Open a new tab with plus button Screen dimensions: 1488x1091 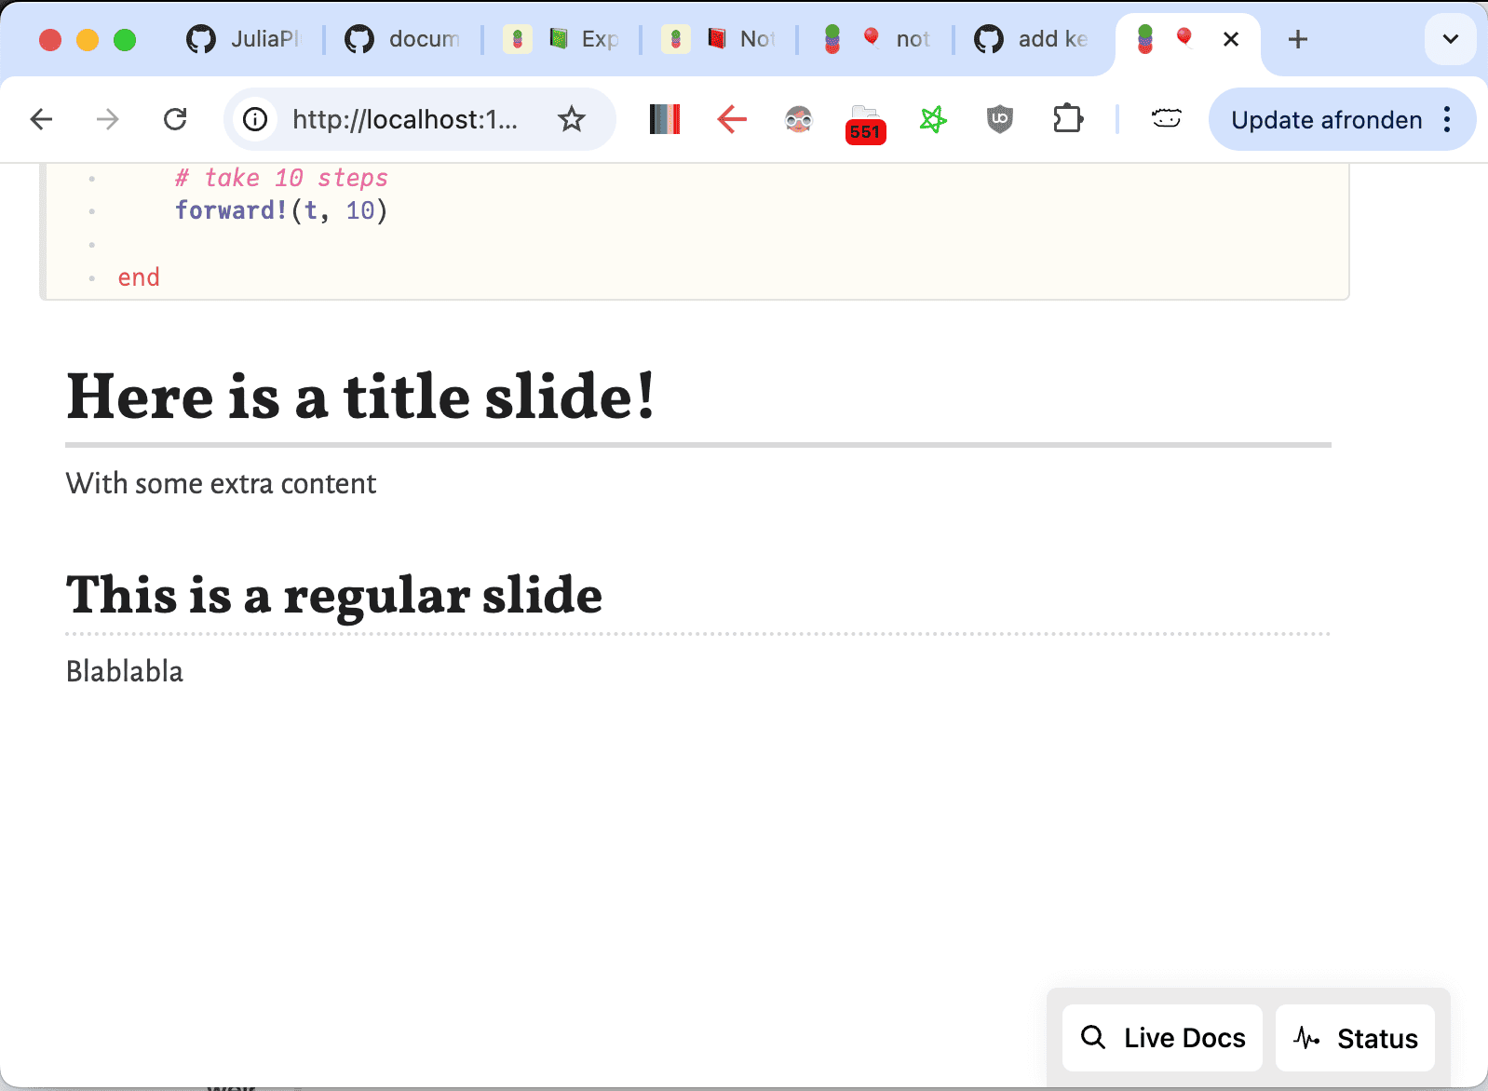tap(1297, 39)
